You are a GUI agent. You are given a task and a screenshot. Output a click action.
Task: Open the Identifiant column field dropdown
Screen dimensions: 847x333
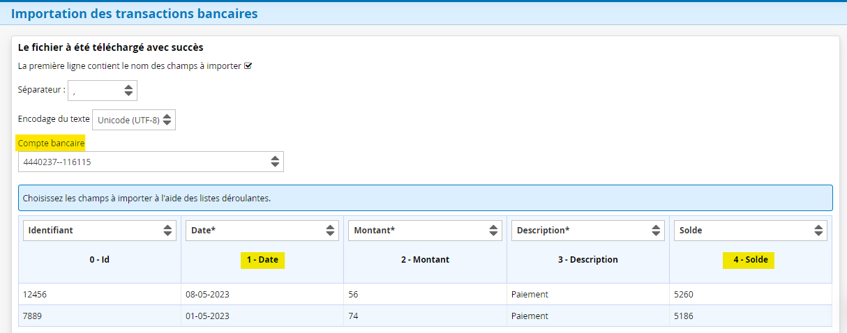[100, 231]
